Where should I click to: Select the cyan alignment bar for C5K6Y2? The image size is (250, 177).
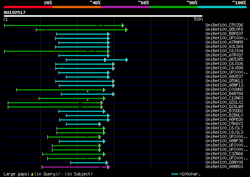(83, 124)
